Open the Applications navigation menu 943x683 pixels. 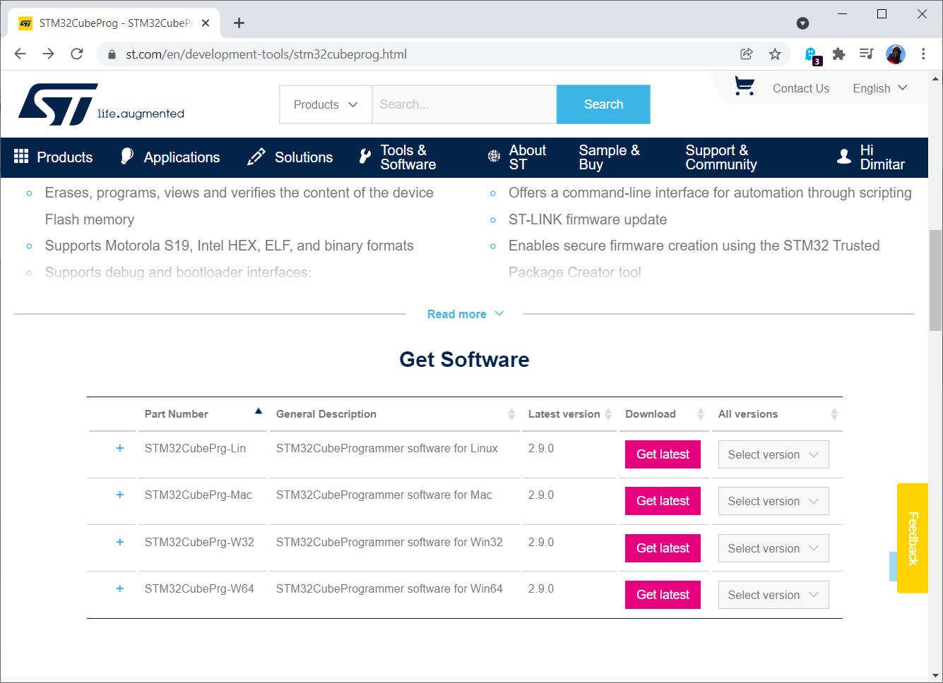tap(170, 157)
